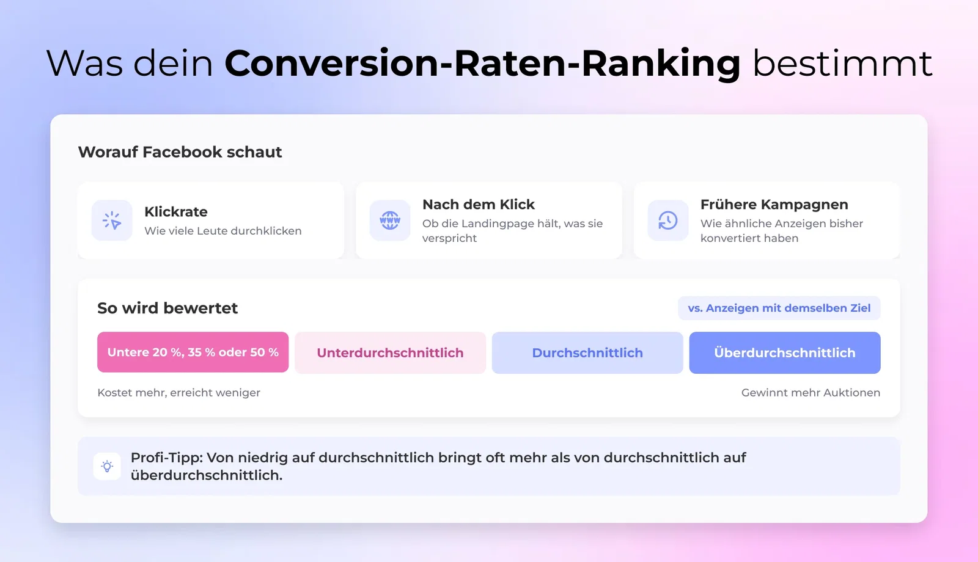The width and height of the screenshot is (978, 562).
Task: Click the 'Frühere Kampagnen' card title
Action: coord(774,205)
